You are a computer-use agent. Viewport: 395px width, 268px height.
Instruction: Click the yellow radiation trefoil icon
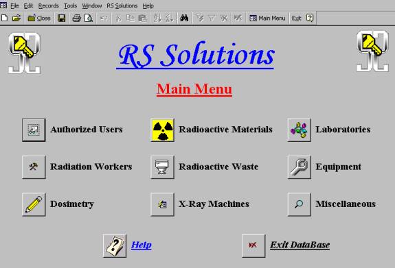163,130
